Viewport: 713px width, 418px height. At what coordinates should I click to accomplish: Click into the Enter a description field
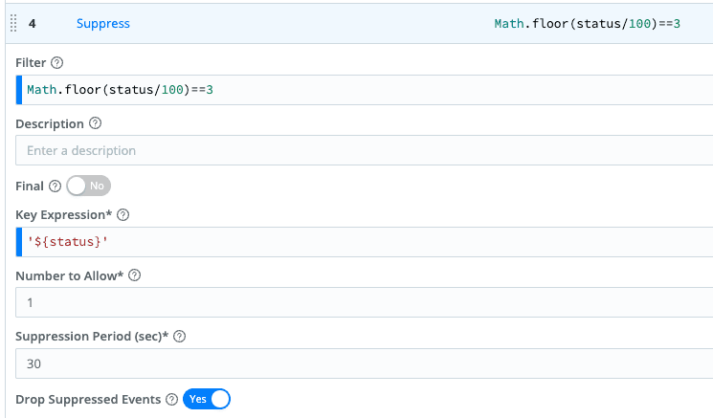pyautogui.click(x=364, y=150)
